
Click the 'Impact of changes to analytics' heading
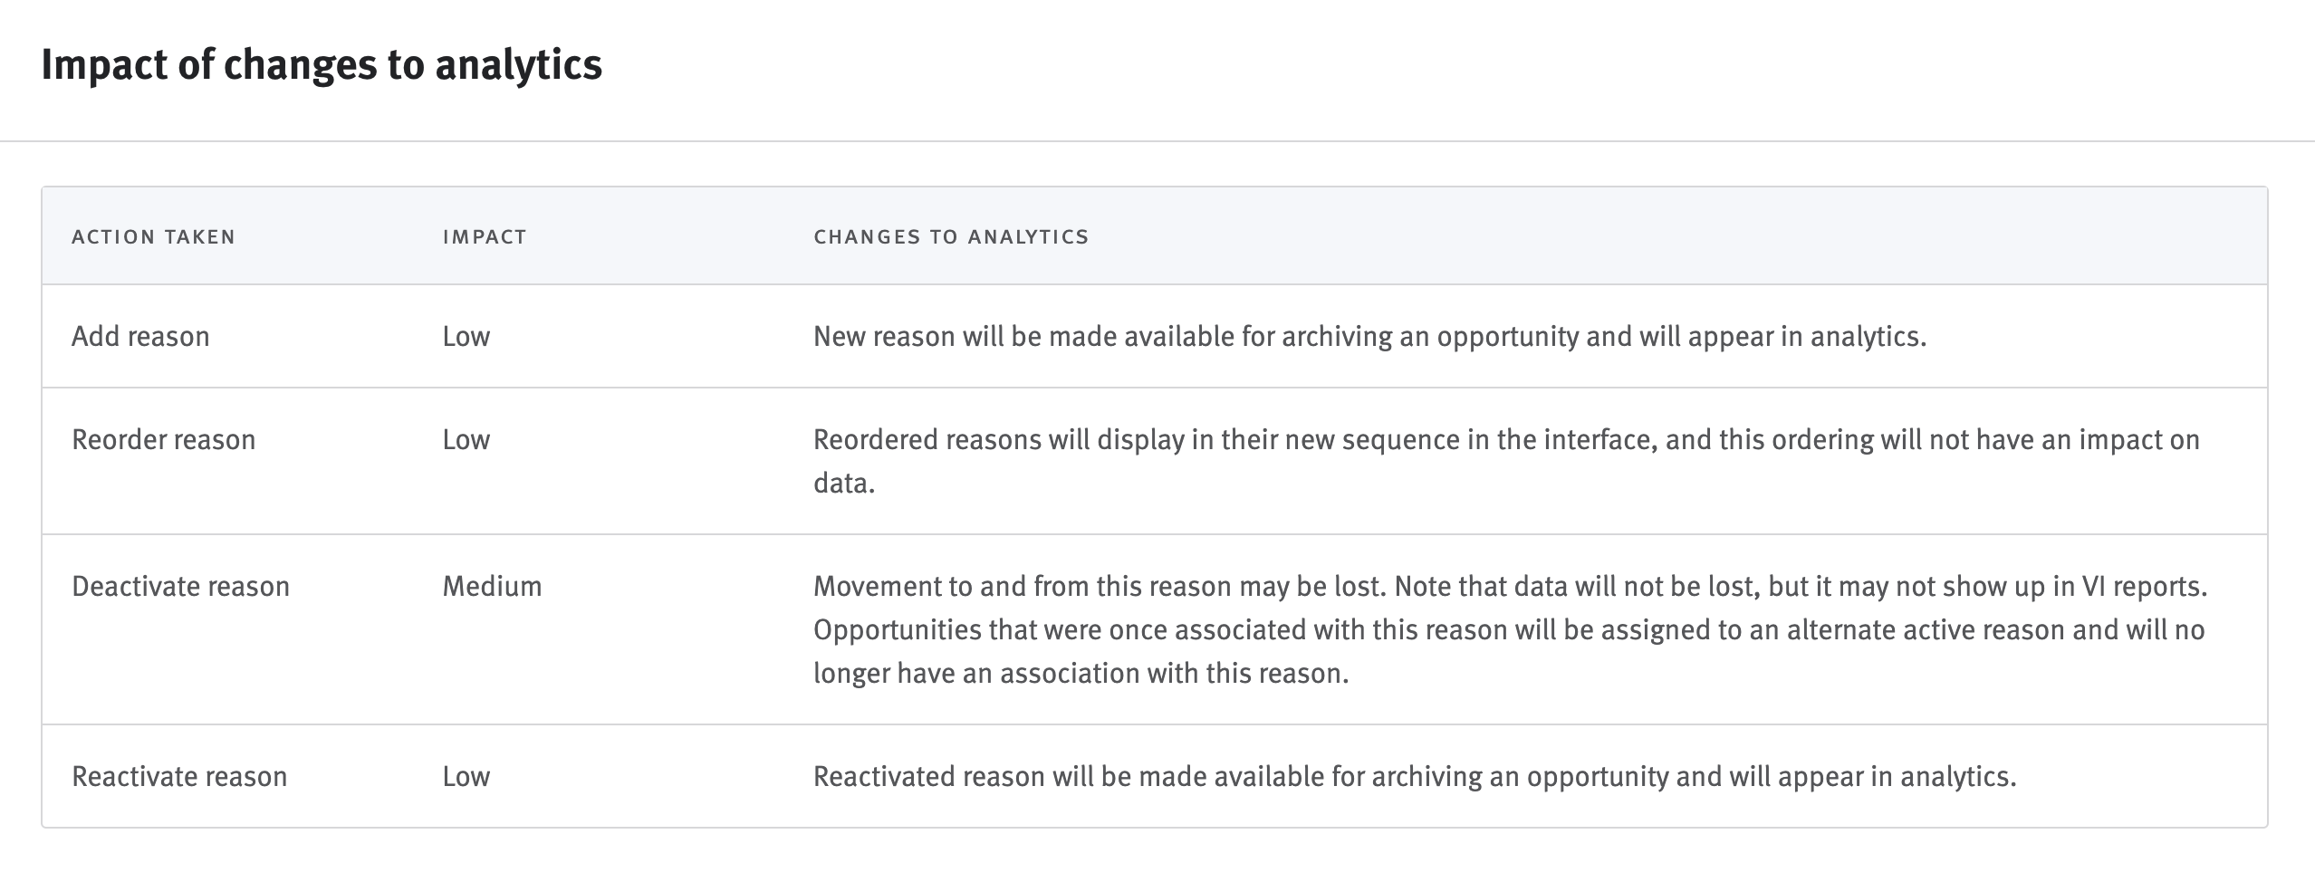pos(322,65)
